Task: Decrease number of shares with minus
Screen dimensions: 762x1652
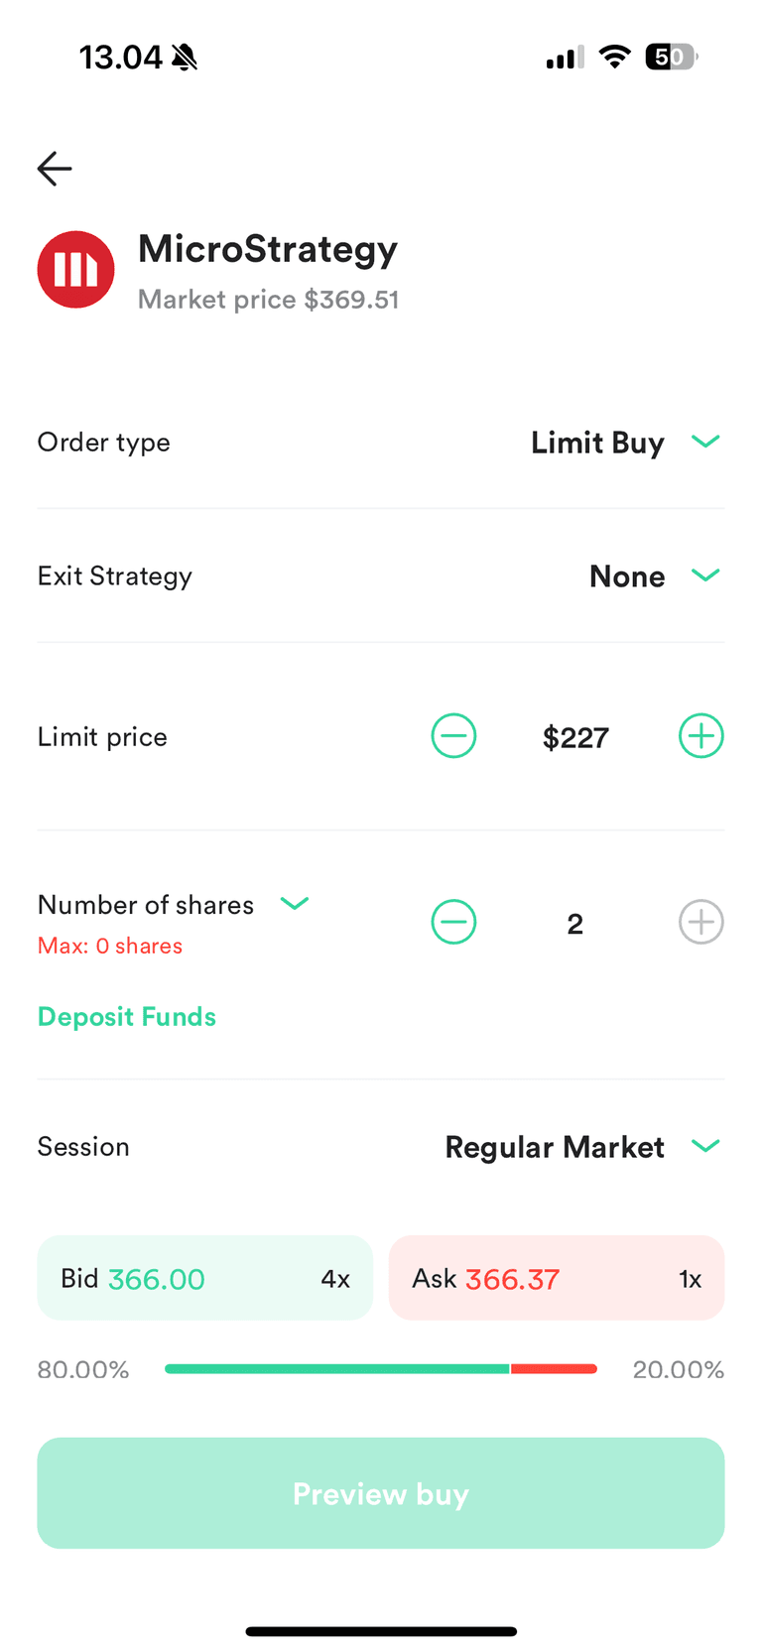Action: pyautogui.click(x=453, y=923)
